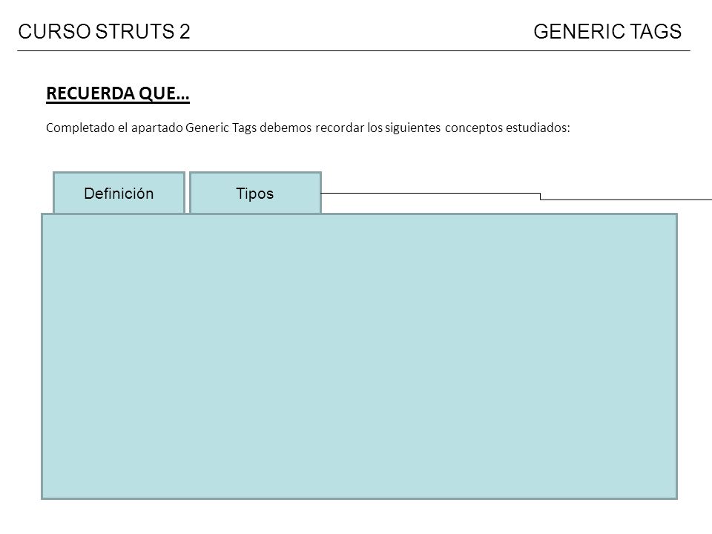712x534 pixels.
Task: Click the word STRUTS in the course title
Action: (135, 32)
